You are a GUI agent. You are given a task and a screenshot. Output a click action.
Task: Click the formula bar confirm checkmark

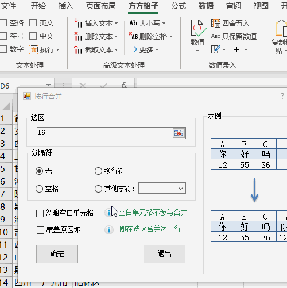pyautogui.click(x=103, y=86)
